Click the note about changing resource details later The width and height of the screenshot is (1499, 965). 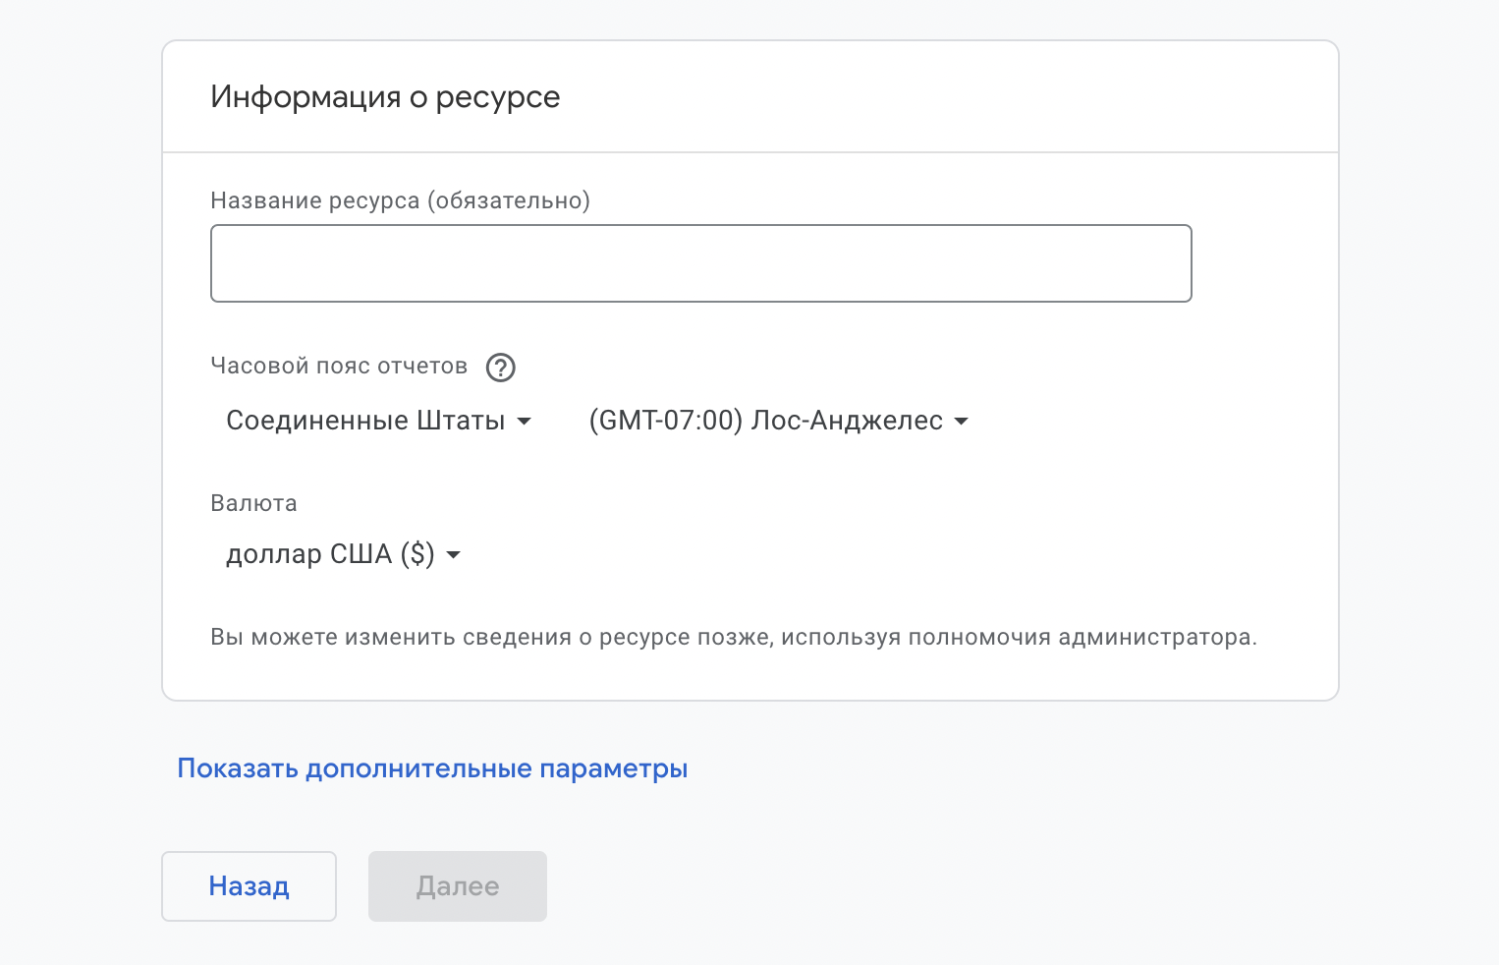coord(733,637)
